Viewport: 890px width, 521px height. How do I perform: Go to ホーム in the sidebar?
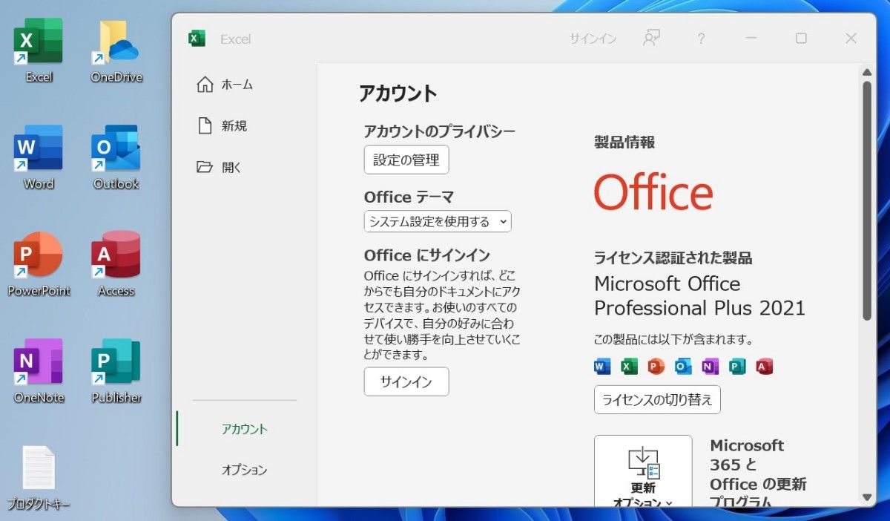(x=225, y=85)
